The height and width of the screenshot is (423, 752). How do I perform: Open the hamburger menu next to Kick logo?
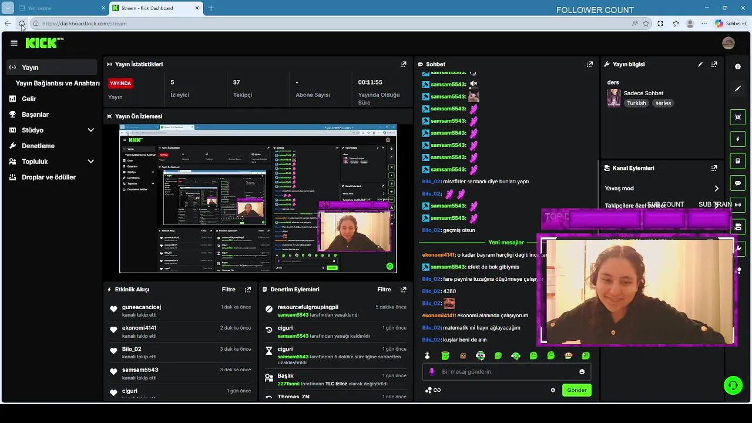(x=14, y=43)
